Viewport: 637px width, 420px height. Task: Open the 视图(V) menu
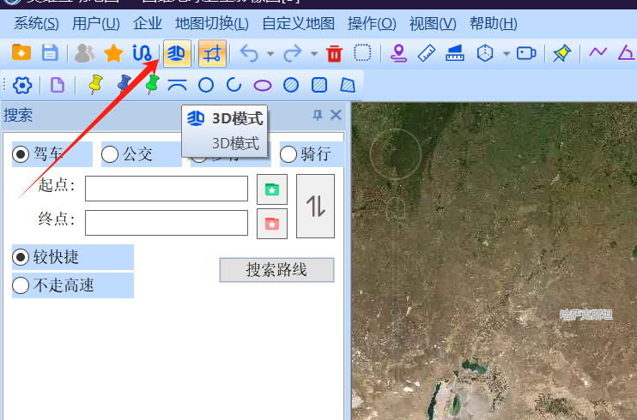433,23
